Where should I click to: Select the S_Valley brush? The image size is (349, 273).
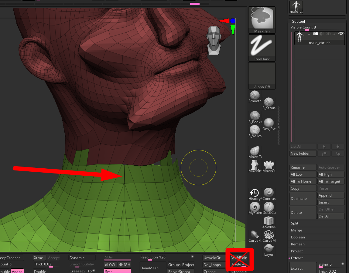255,131
